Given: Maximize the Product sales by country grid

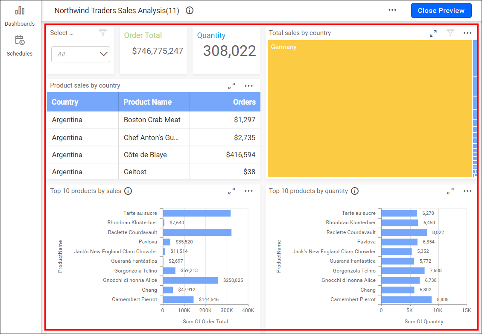Looking at the screenshot, I should [231, 86].
